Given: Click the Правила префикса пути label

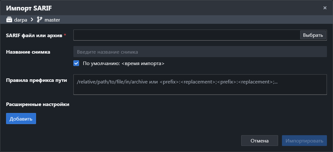Looking at the screenshot, I should pos(37,80).
